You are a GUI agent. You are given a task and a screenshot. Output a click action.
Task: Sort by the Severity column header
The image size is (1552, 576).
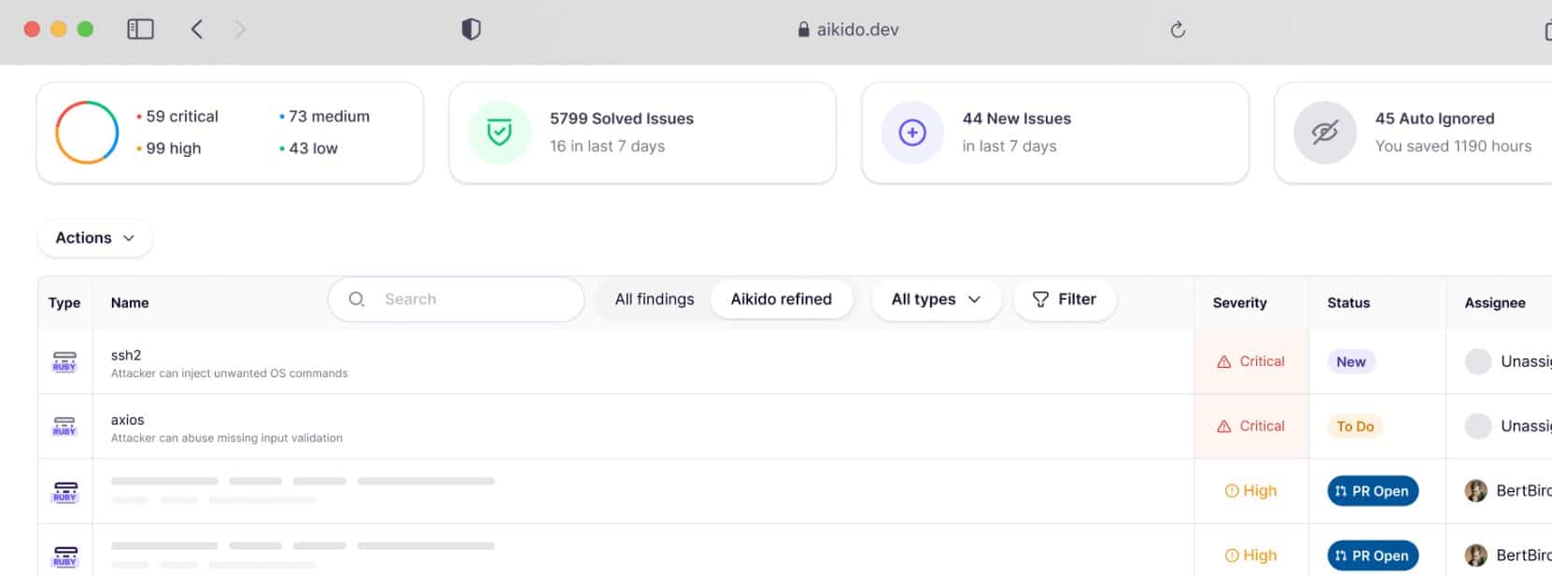pyautogui.click(x=1240, y=302)
